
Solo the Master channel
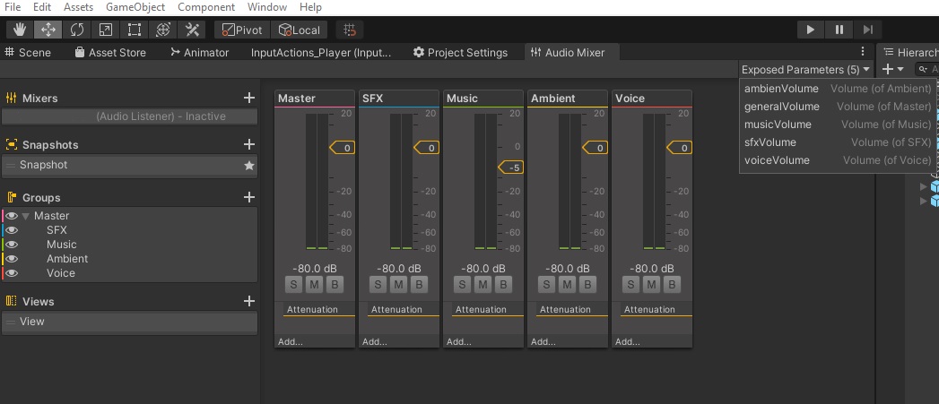pos(293,284)
